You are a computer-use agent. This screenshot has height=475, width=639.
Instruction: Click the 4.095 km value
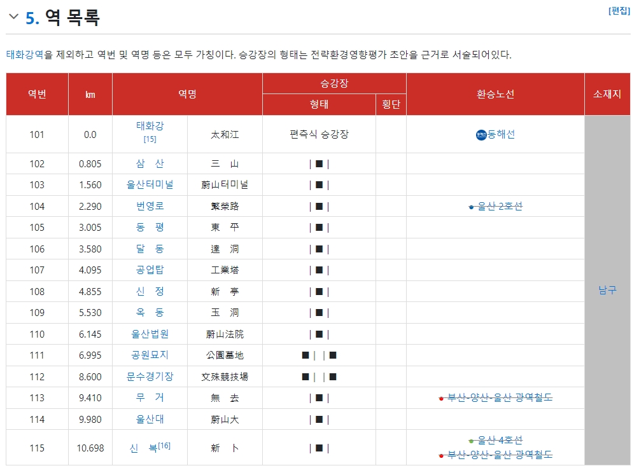pos(90,270)
